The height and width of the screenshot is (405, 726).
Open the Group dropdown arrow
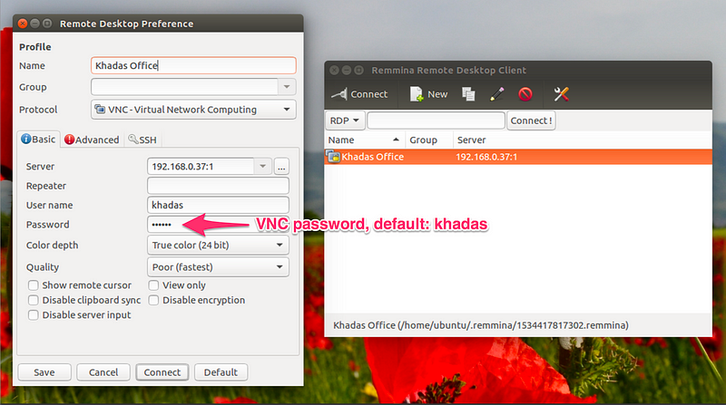click(x=287, y=86)
